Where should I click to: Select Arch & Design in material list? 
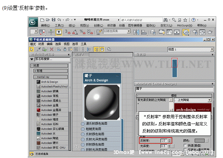tap(52, 82)
